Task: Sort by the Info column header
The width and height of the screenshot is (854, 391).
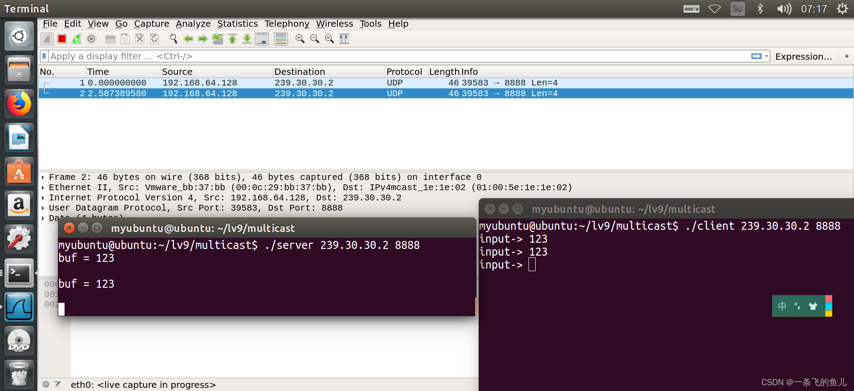Action: coord(657,72)
